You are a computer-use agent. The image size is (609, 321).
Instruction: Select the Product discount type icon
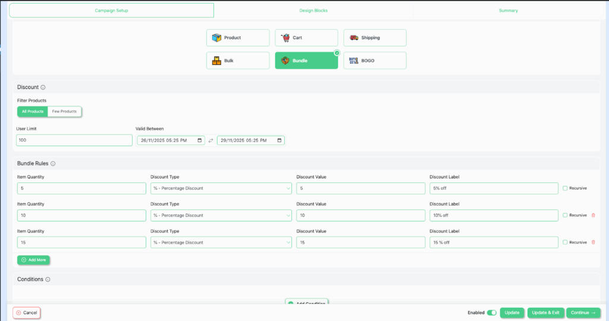pyautogui.click(x=217, y=38)
